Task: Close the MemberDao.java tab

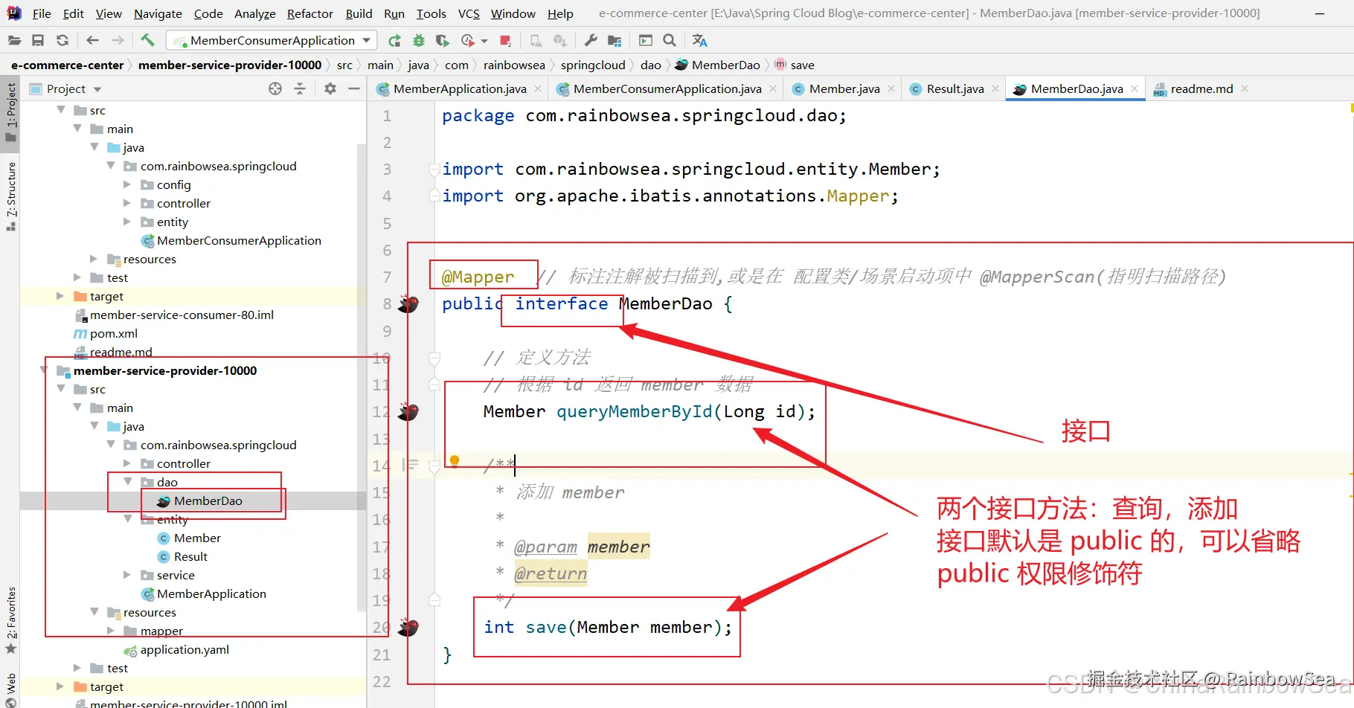Action: 1135,88
